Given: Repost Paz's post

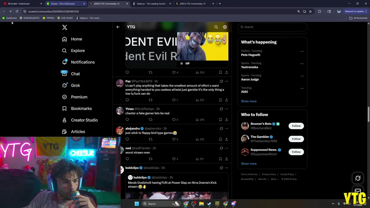Looking at the screenshot, I should click(150, 100).
